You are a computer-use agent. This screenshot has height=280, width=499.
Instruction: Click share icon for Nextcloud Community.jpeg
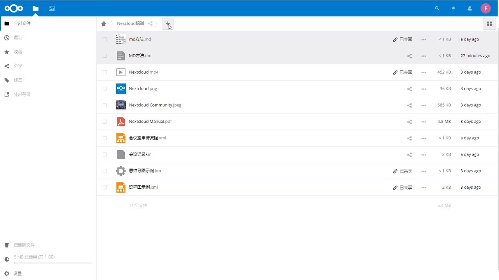coord(409,105)
